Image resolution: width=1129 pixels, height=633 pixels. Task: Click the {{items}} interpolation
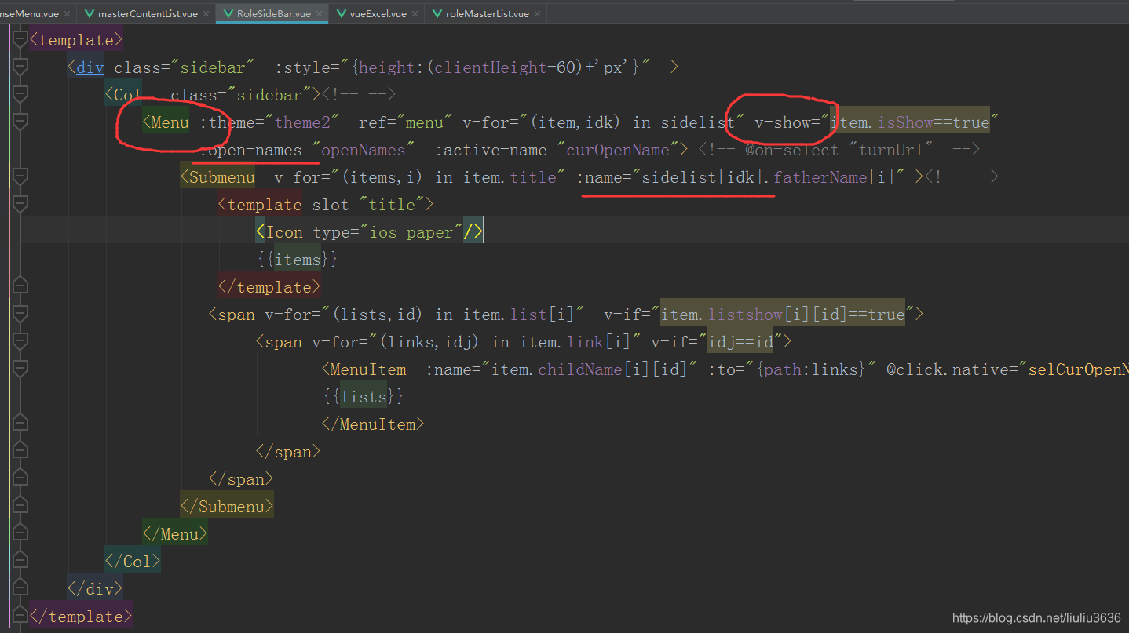pyautogui.click(x=298, y=260)
